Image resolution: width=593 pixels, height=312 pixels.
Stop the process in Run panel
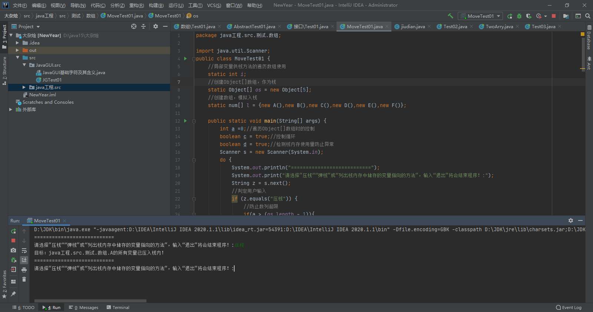(x=13, y=240)
